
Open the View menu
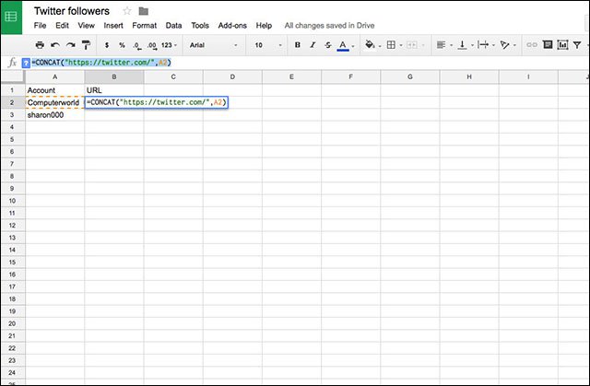point(86,26)
